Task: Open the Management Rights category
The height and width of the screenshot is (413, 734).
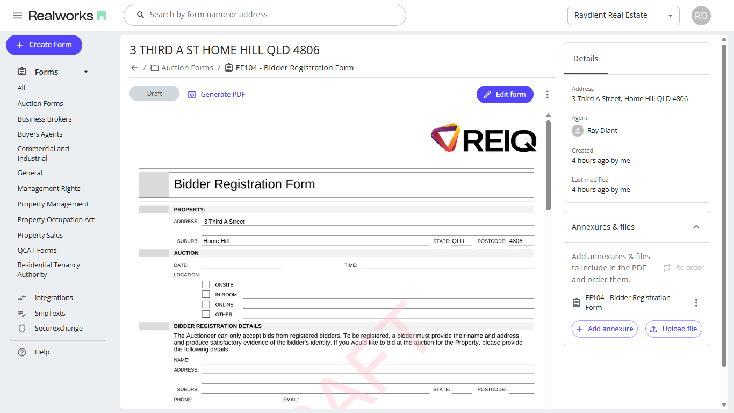Action: 49,189
